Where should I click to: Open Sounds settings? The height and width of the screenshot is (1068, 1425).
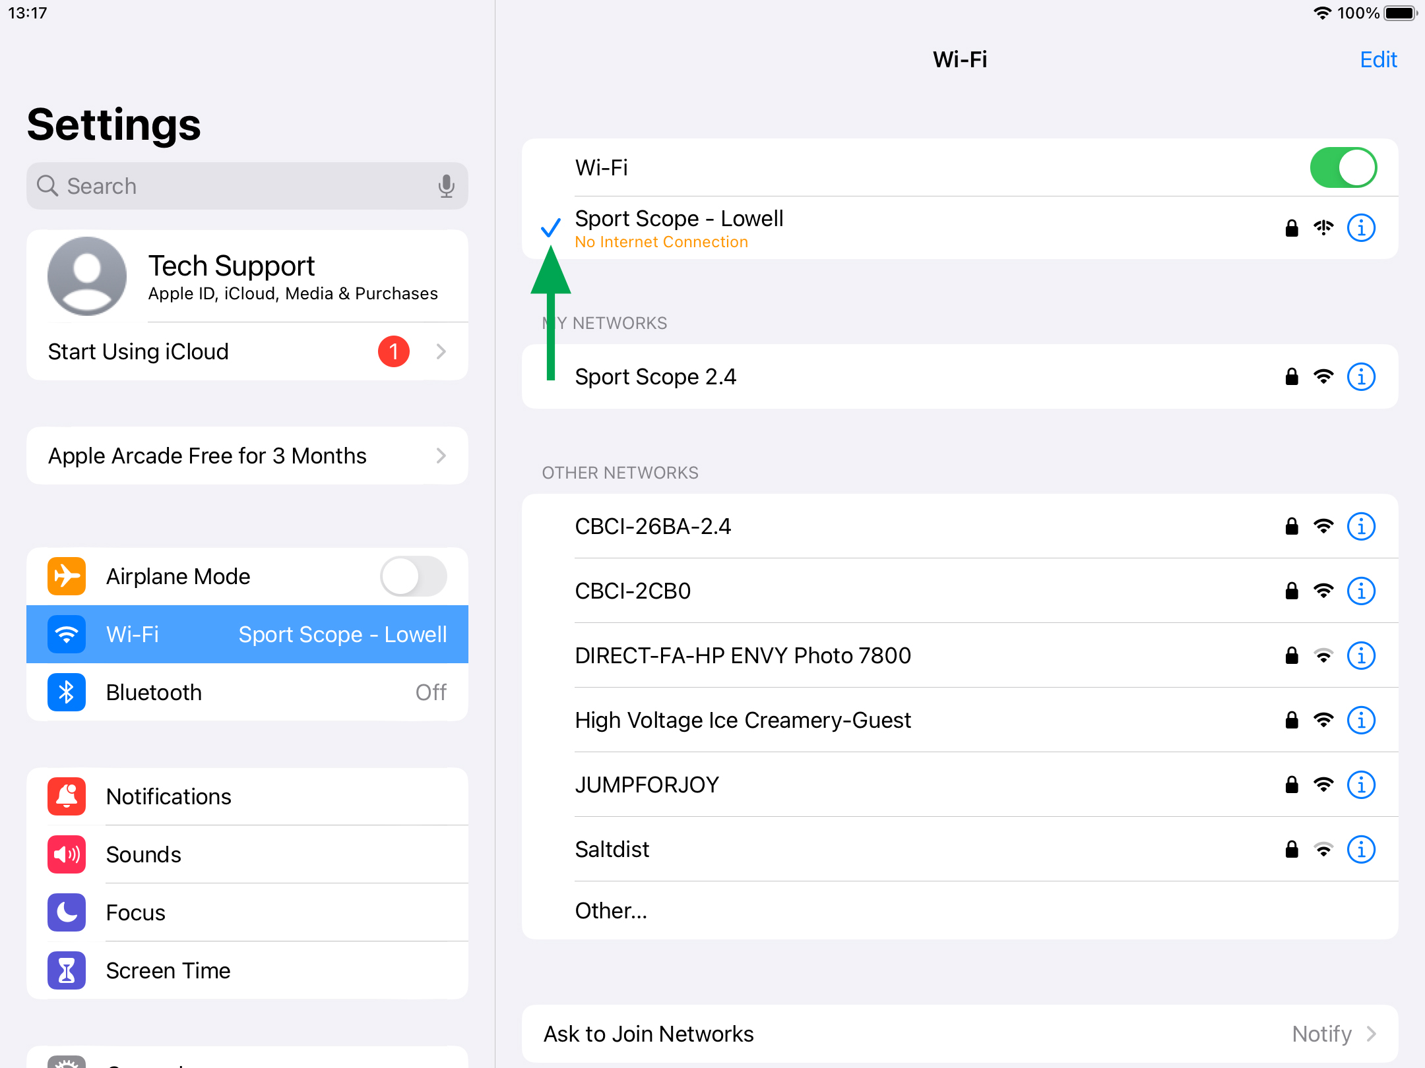(x=247, y=854)
